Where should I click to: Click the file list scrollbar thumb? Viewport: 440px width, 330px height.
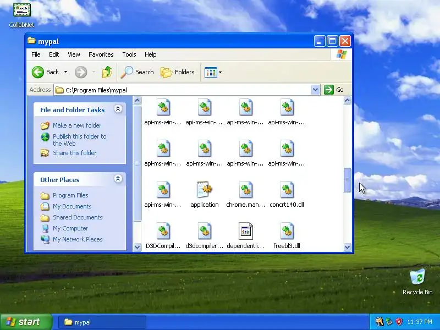[347, 180]
